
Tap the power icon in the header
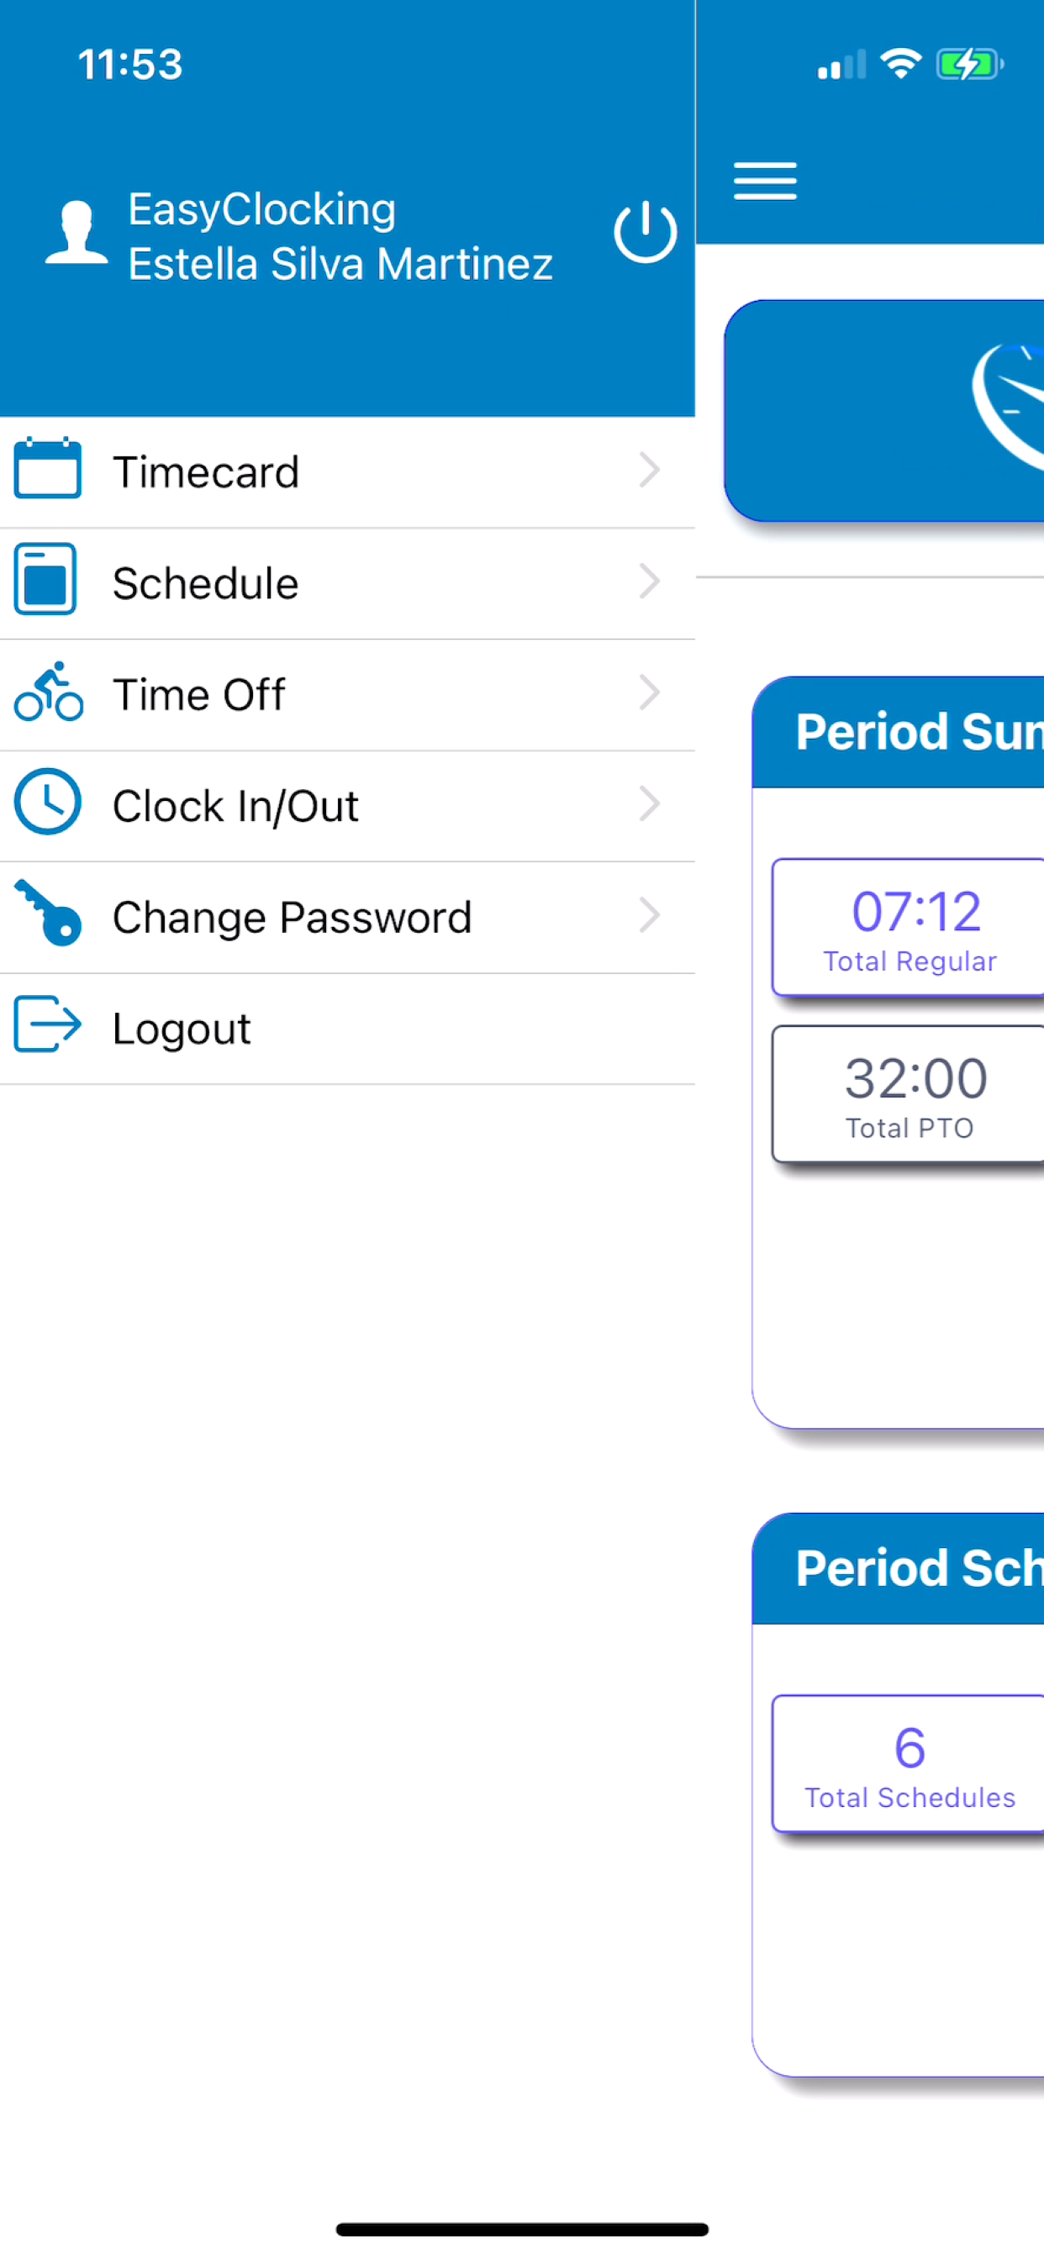coord(645,233)
